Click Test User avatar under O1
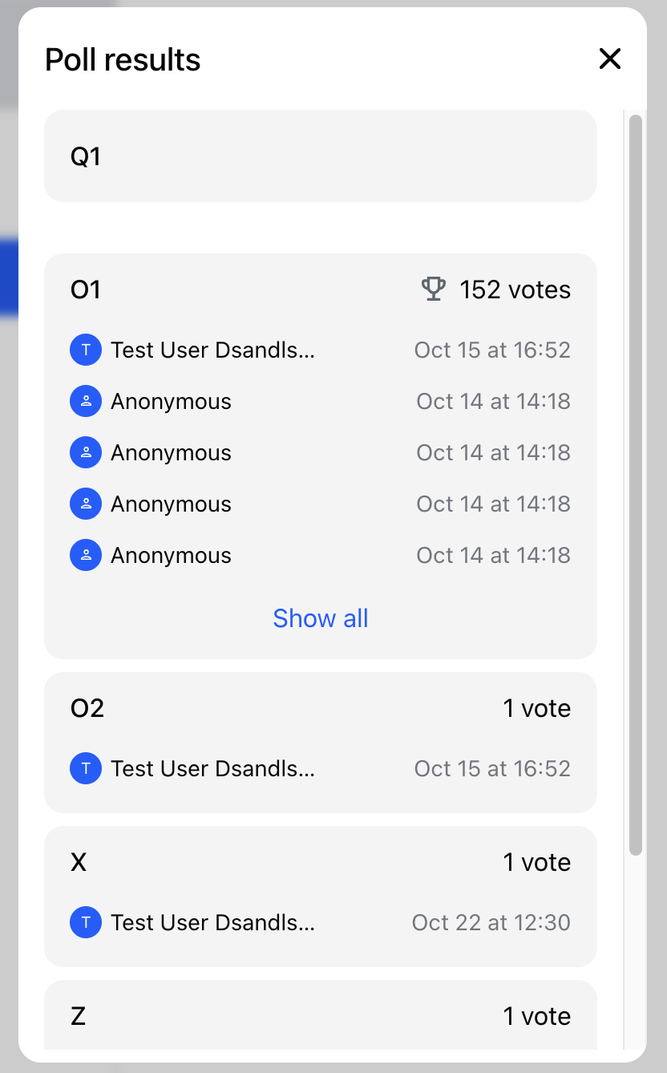Viewport: 667px width, 1073px height. 86,350
